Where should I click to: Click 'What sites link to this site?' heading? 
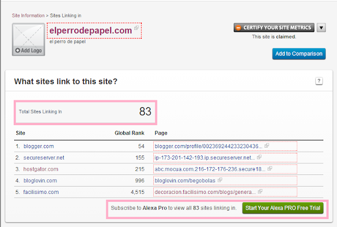click(66, 81)
